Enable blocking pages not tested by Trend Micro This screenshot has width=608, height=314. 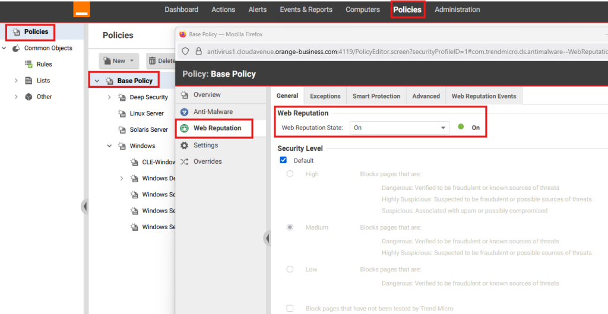[x=290, y=309]
